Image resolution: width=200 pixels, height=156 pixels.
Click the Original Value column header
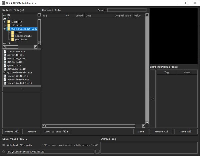click(x=123, y=16)
